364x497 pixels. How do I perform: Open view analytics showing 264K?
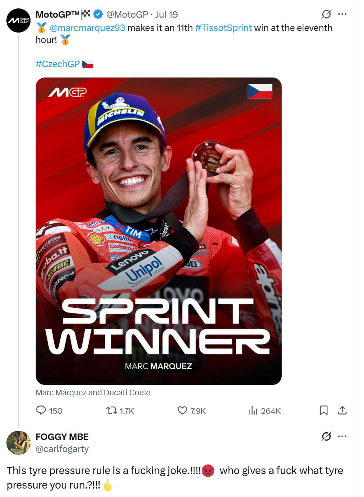pyautogui.click(x=253, y=410)
